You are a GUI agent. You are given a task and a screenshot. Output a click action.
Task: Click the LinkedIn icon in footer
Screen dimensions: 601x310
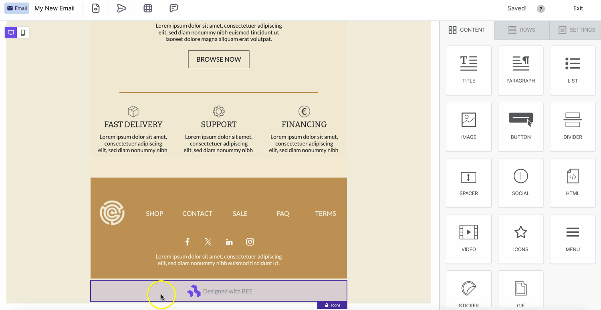[229, 242]
